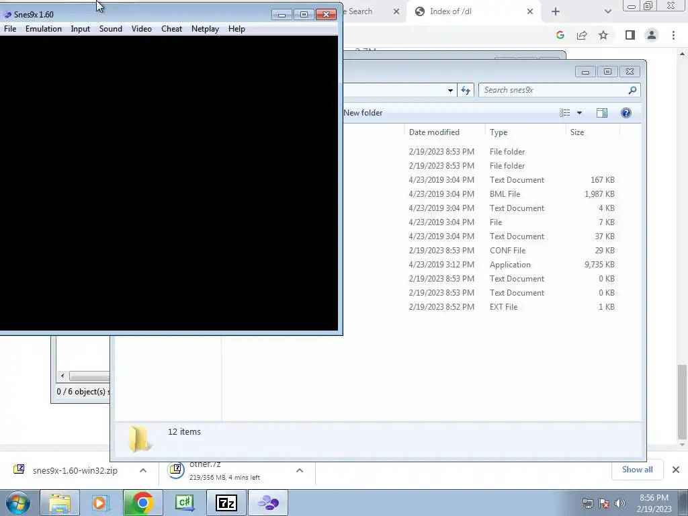Open the Sound menu in Snes9x
The image size is (688, 516).
[111, 29]
